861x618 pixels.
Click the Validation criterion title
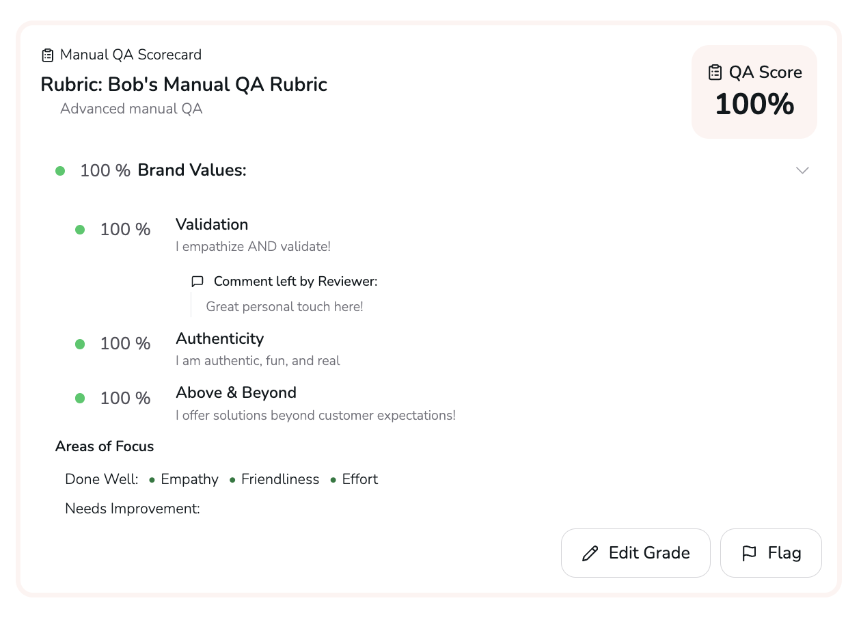[x=212, y=224]
